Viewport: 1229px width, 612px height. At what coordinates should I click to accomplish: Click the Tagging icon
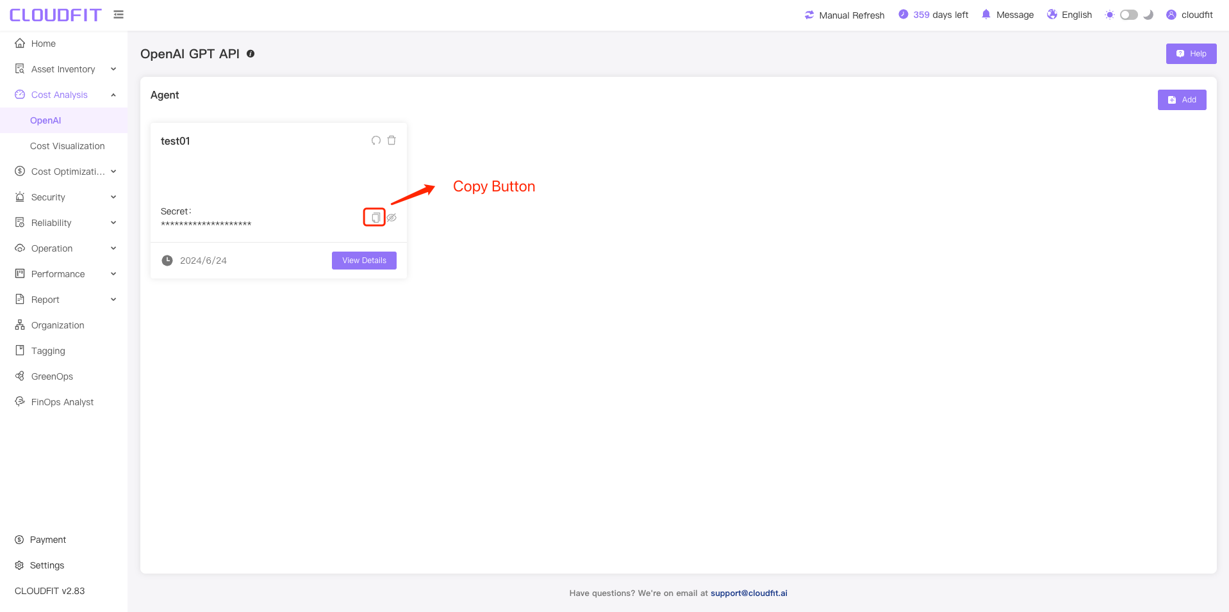point(20,350)
